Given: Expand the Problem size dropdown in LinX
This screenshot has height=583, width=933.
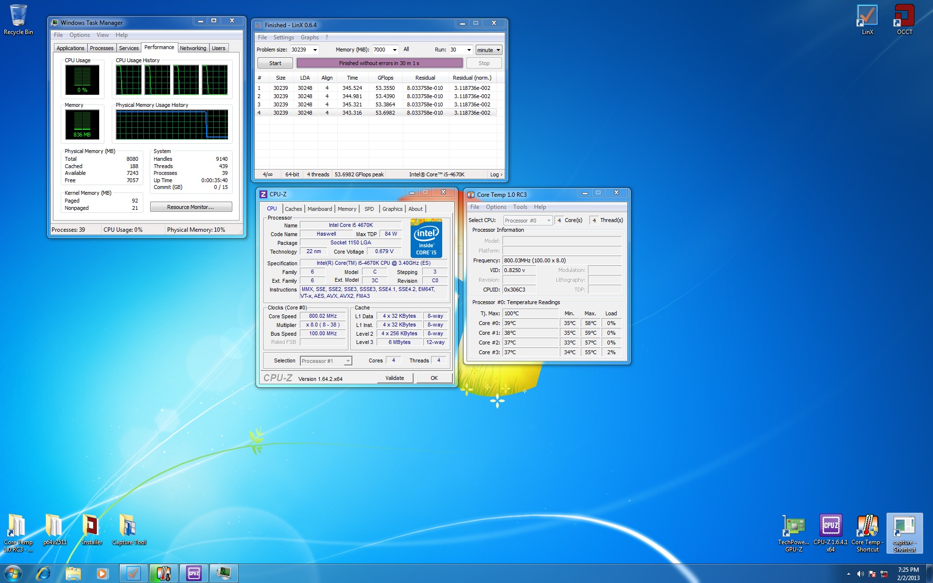Looking at the screenshot, I should [x=315, y=50].
